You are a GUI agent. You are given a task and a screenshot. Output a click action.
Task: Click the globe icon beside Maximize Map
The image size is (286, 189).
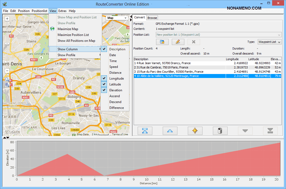coord(52,29)
